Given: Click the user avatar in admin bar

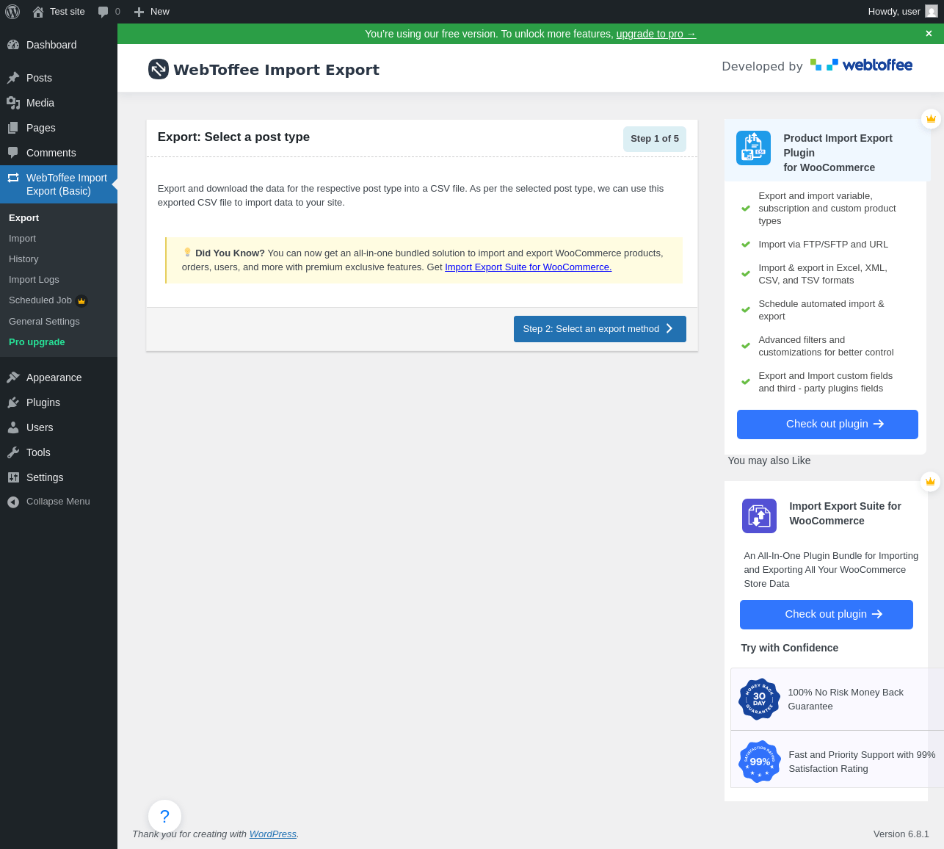Looking at the screenshot, I should 931,12.
